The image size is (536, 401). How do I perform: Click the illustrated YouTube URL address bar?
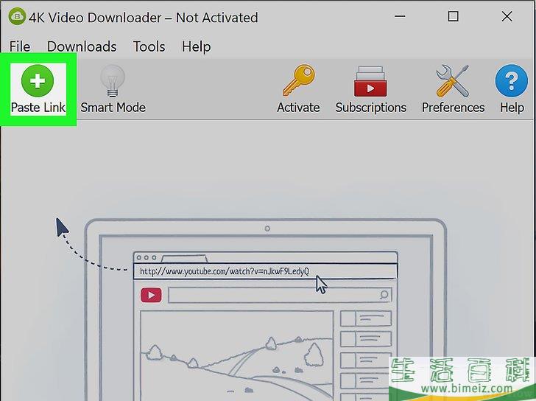coord(265,271)
